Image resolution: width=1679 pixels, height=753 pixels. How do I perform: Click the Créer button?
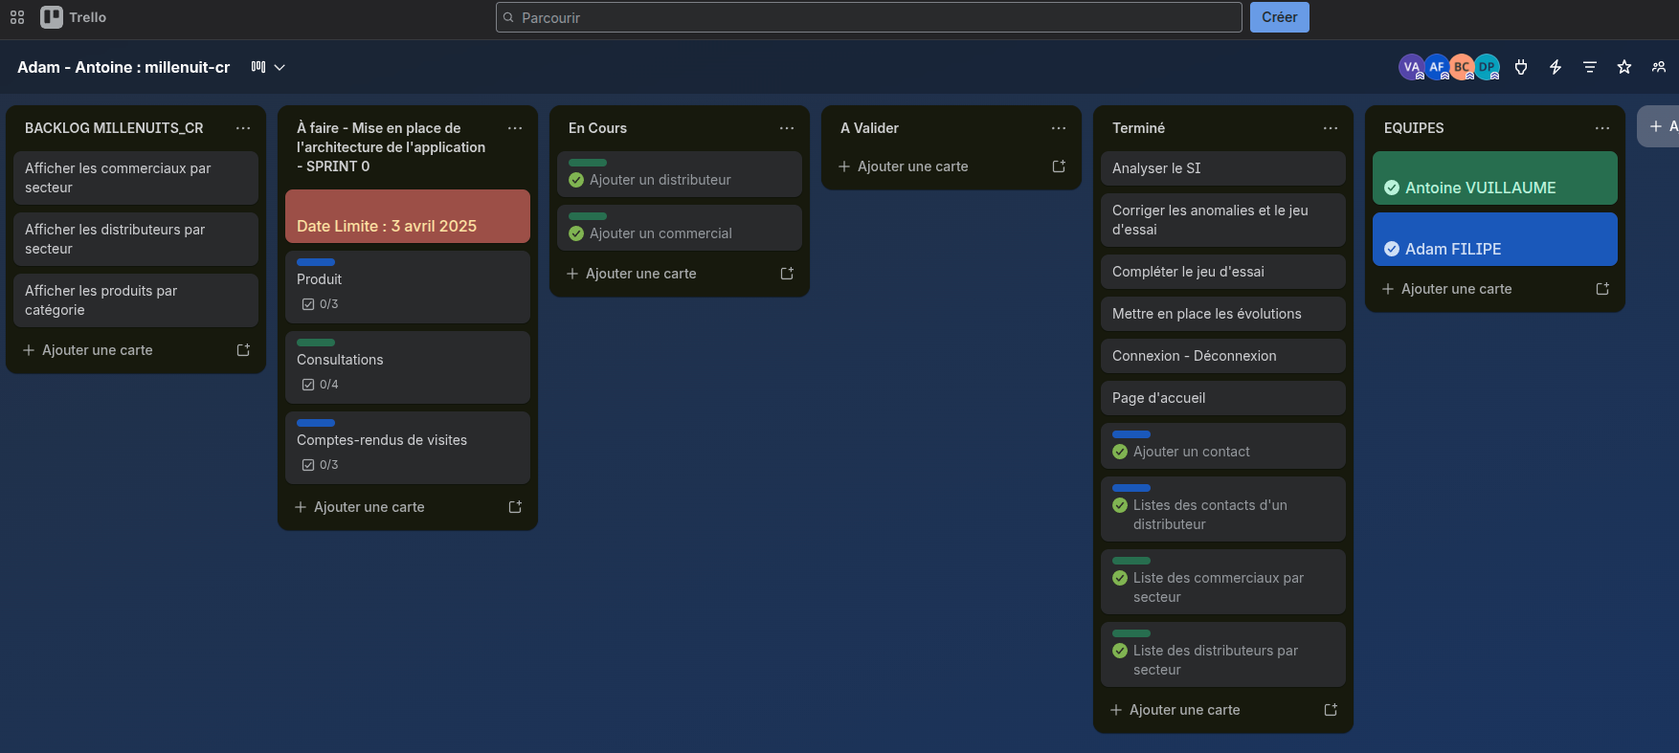pyautogui.click(x=1279, y=17)
